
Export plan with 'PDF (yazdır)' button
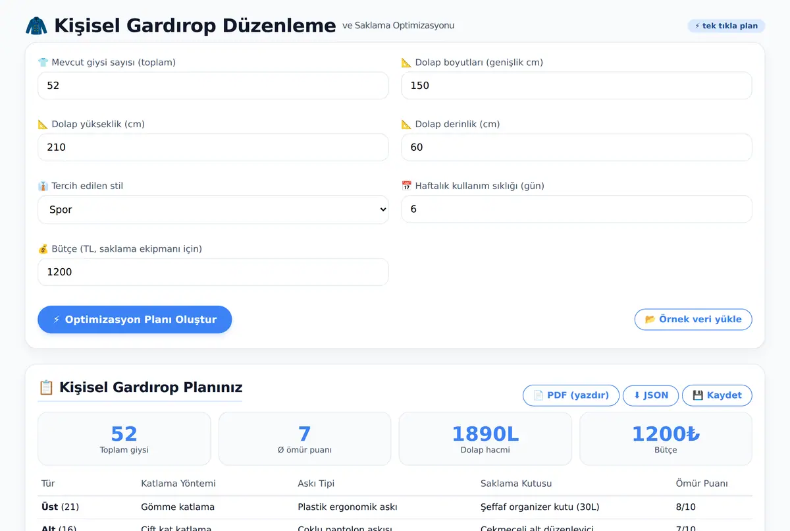[x=571, y=395]
